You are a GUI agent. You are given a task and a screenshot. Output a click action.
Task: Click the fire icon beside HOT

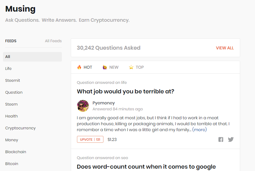pyautogui.click(x=79, y=67)
